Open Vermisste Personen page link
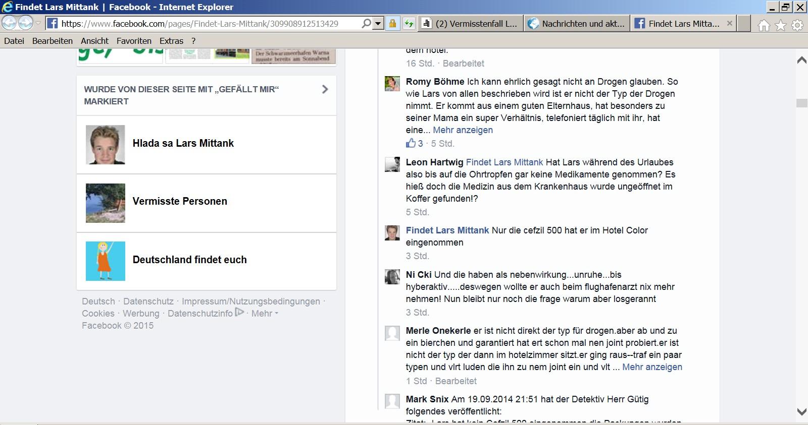 pos(180,201)
